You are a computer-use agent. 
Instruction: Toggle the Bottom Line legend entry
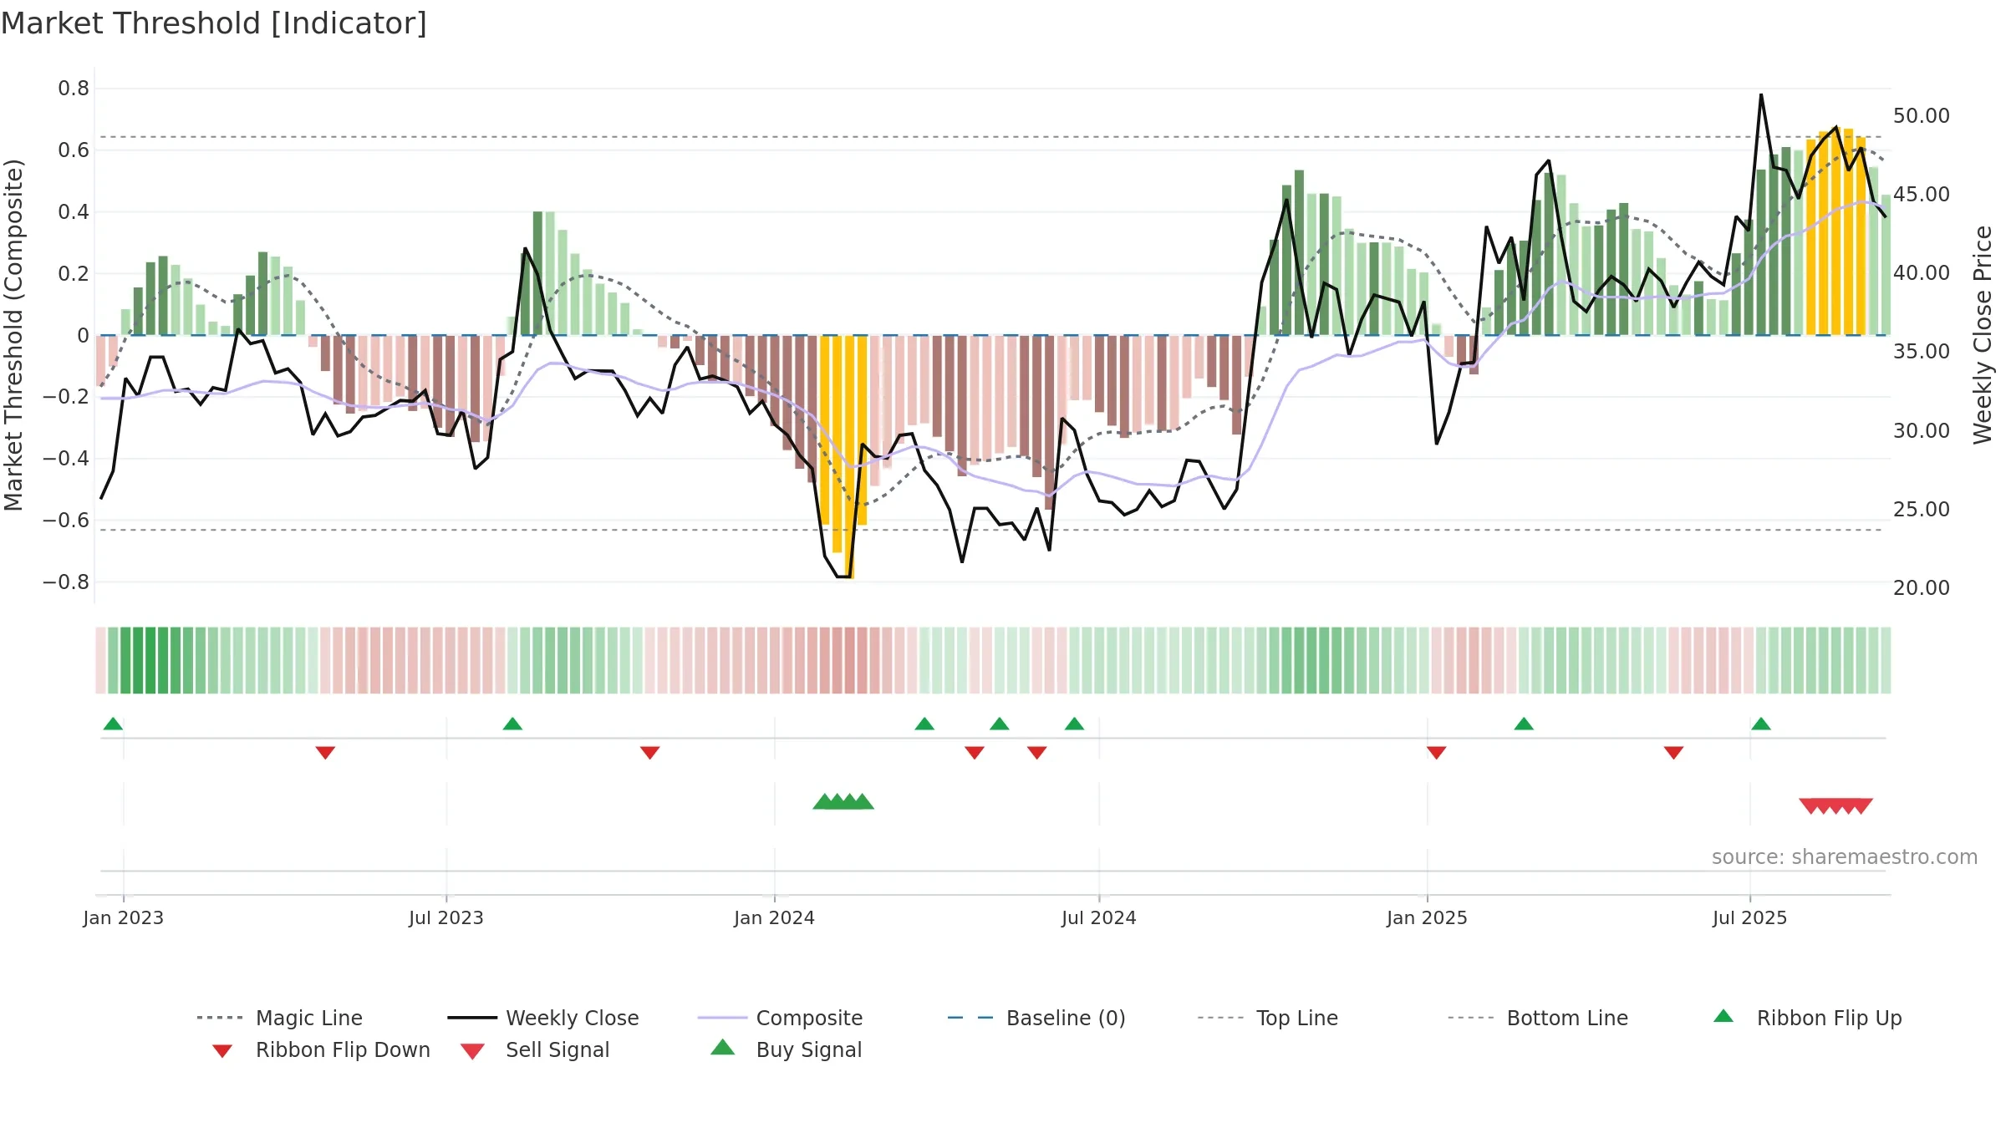click(x=1538, y=1018)
